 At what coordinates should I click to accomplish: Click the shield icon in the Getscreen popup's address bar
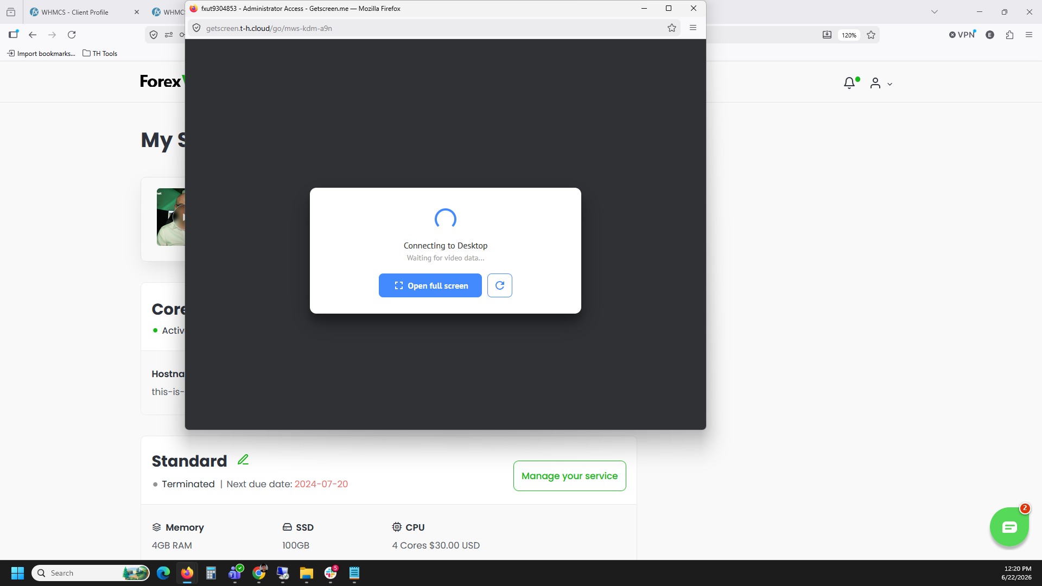[196, 28]
